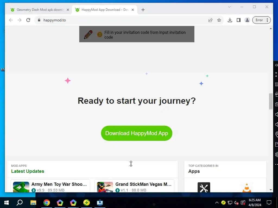The image size is (278, 208).
Task: Open network status tray icon
Action: pyautogui.click(x=230, y=203)
